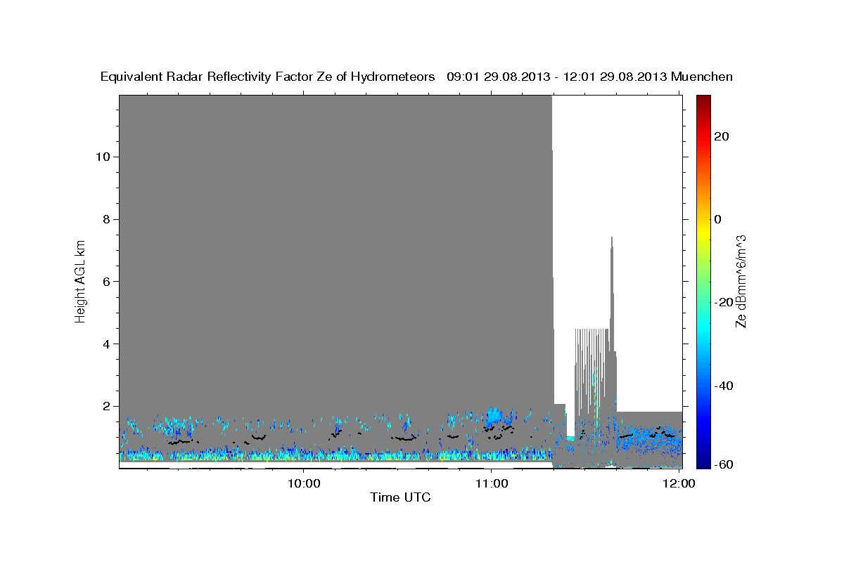Click the colorbar label -60
This screenshot has height=562, width=844.
coord(724,464)
